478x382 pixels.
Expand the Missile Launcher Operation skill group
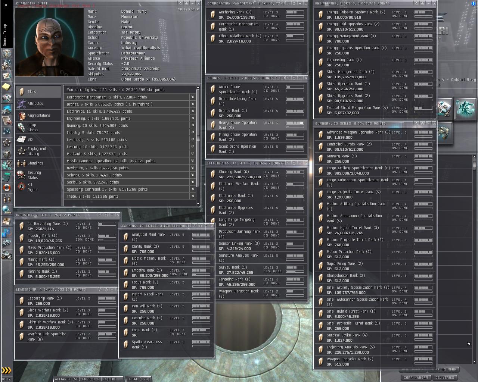(x=193, y=161)
